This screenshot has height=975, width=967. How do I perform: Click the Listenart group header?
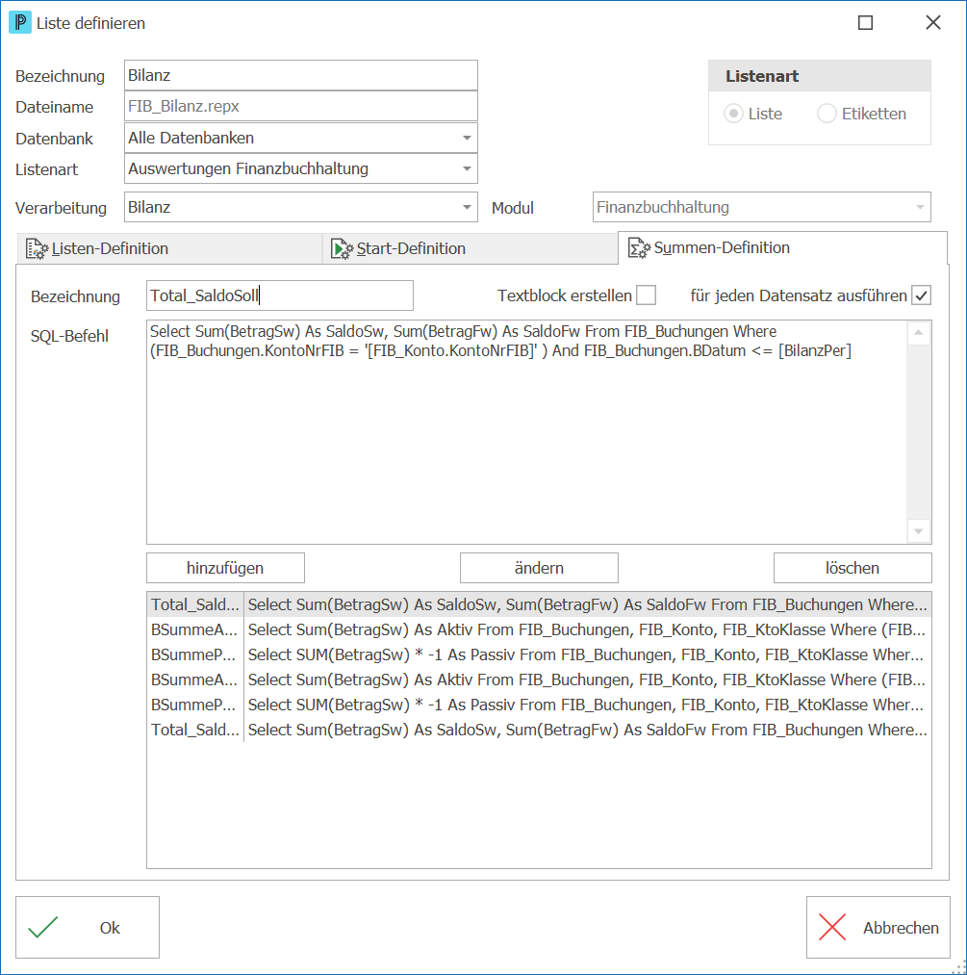coord(819,76)
